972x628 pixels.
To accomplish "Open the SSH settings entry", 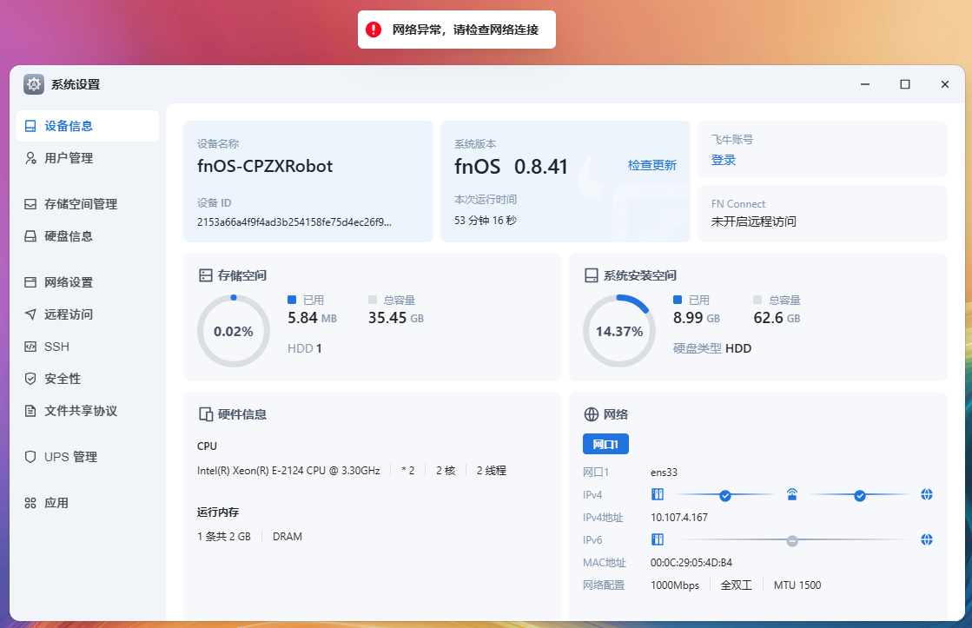I will (88, 347).
